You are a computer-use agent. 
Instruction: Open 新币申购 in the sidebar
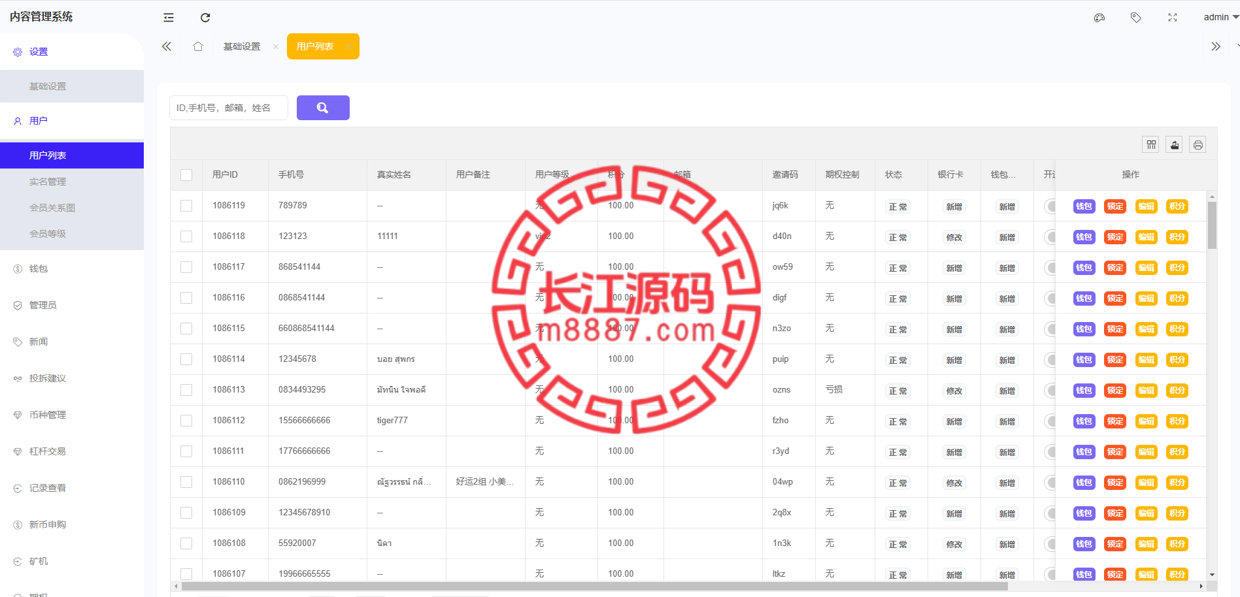(72, 524)
